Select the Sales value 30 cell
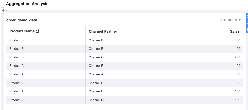The image size is (248, 110). pos(238,40)
